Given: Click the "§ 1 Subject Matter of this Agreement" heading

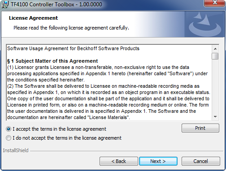Looking at the screenshot, I should point(52,61).
